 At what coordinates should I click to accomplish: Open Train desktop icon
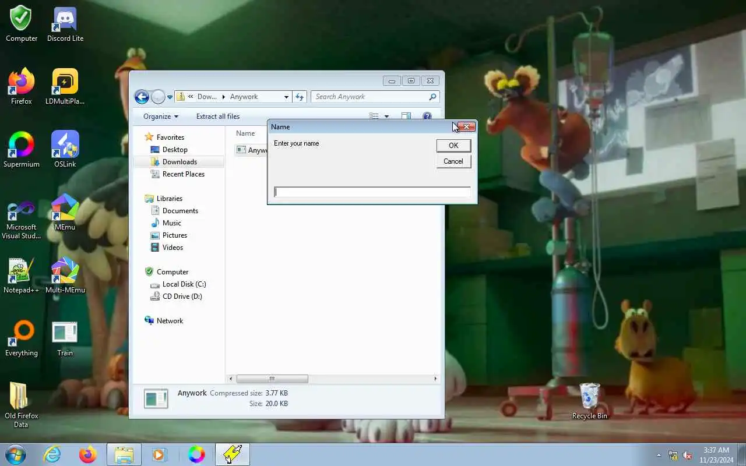point(65,338)
